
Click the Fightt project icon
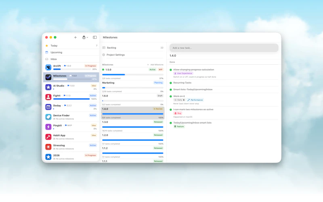point(48,97)
